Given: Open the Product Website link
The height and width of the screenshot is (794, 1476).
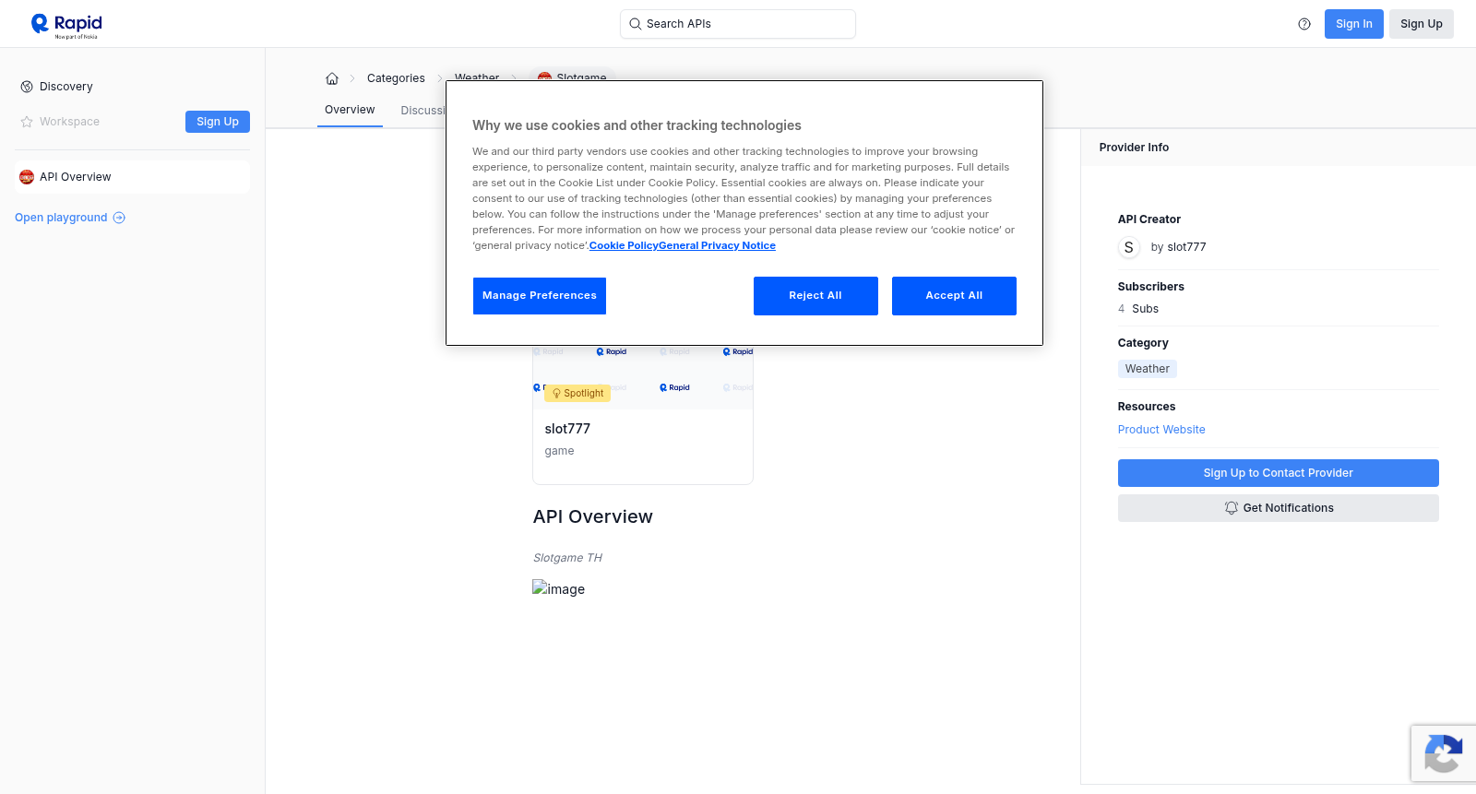Looking at the screenshot, I should click(x=1161, y=430).
